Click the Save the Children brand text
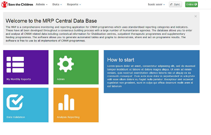Image resolution: width=211 pixels, height=135 pixels. pyautogui.click(x=20, y=5)
